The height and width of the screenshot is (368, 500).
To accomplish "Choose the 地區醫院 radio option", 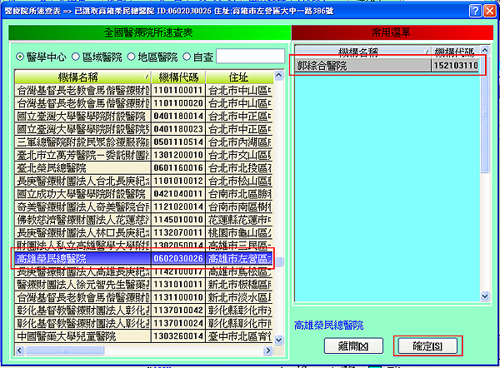I will pyautogui.click(x=131, y=57).
